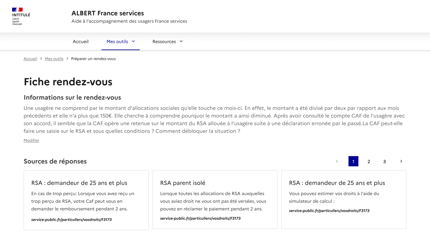This screenshot has height=242, width=430.
Task: Expand the Mes outils dropdown chevron
Action: coord(133,41)
